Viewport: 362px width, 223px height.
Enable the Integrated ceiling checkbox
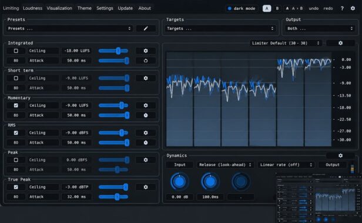point(16,50)
